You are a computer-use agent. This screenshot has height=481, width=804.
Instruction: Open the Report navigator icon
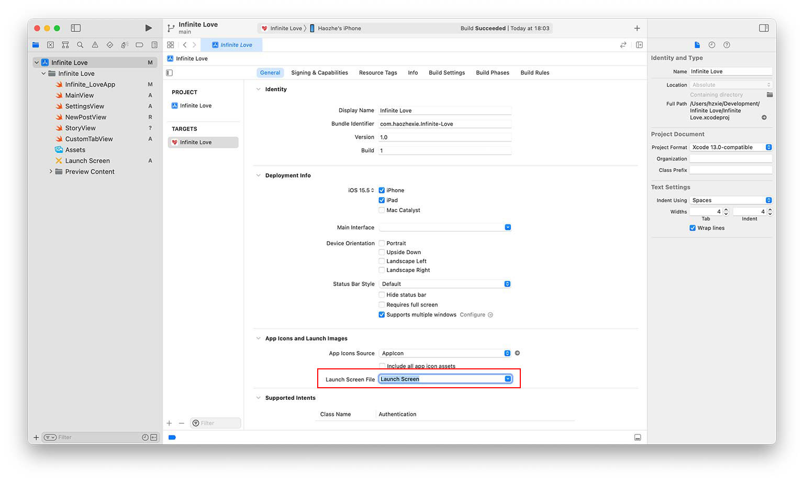coord(154,45)
